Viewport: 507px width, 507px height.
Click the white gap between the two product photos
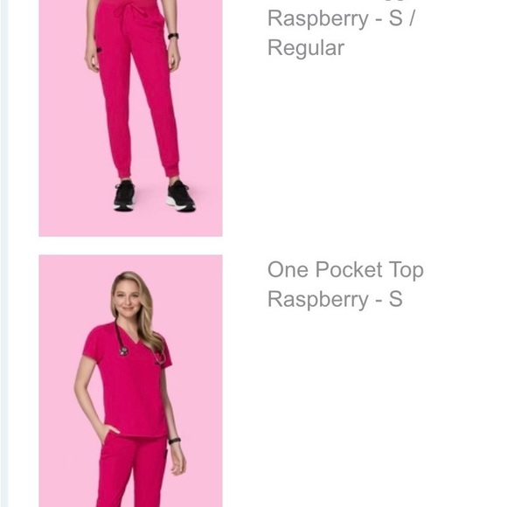[130, 246]
